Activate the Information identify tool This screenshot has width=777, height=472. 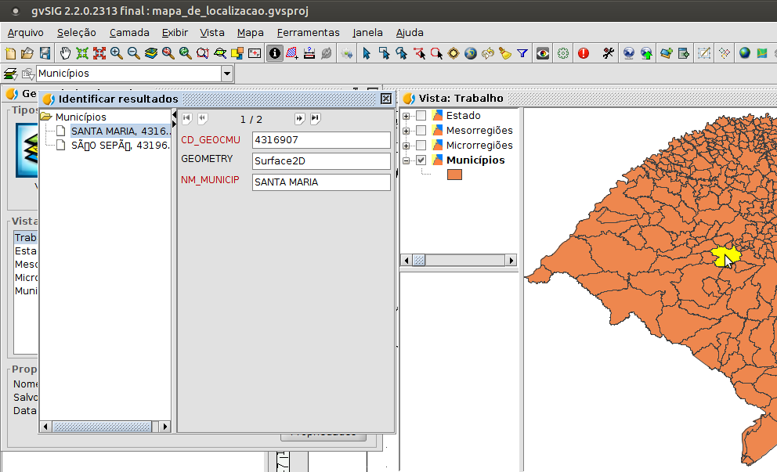click(275, 53)
